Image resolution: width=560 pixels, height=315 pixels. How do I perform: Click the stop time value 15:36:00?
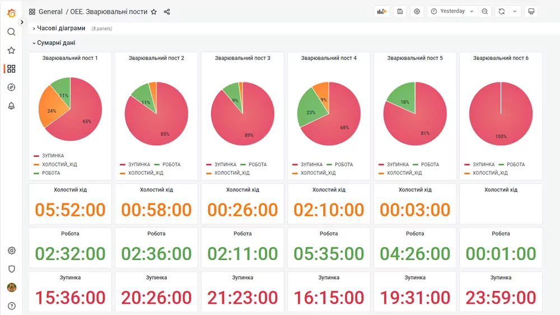(x=70, y=298)
